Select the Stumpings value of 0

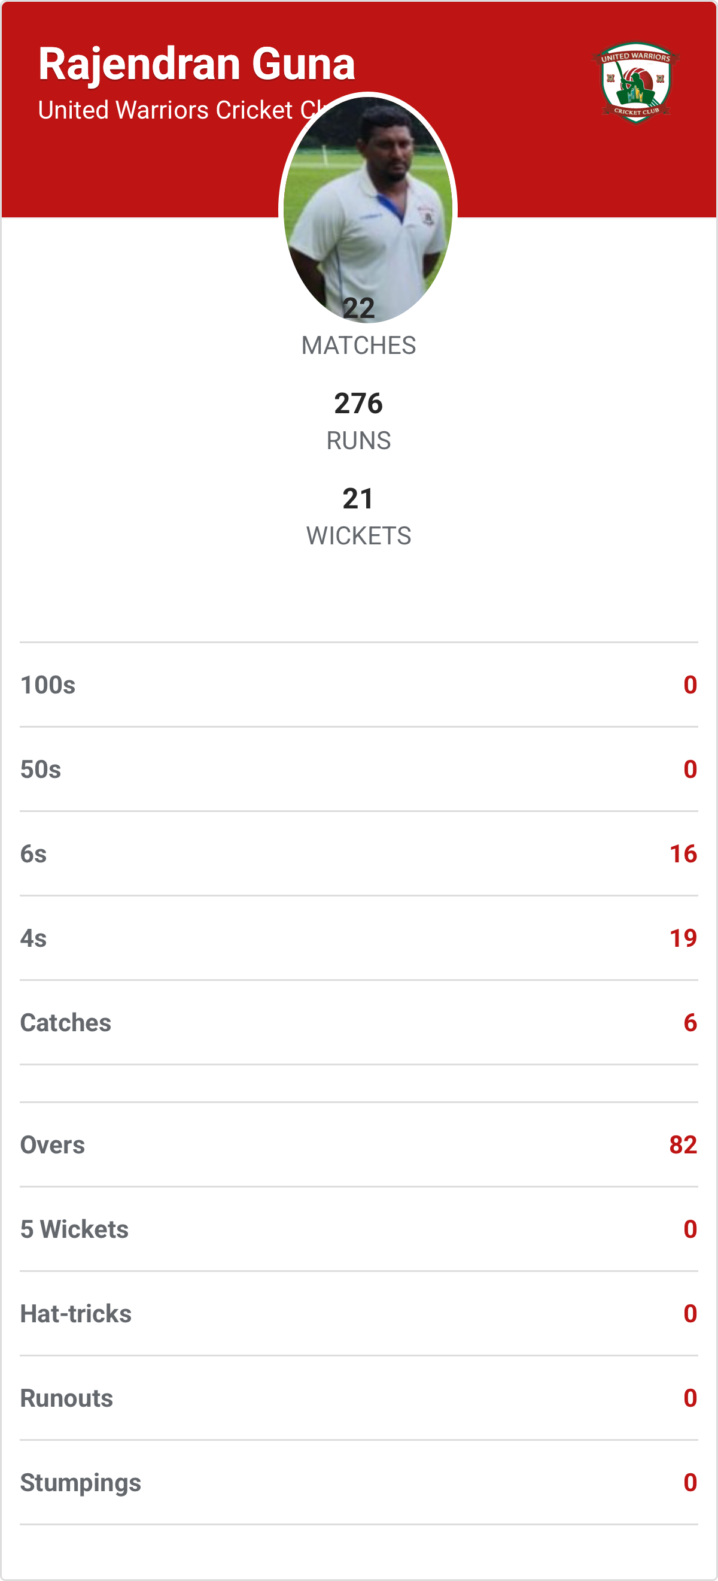click(690, 1483)
